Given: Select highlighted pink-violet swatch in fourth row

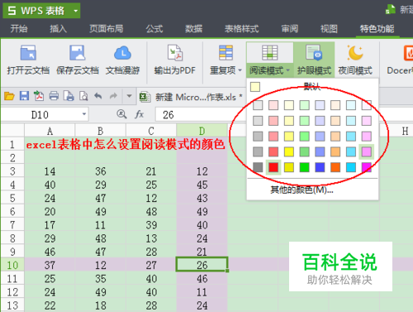Looking at the screenshot, I should [x=367, y=151].
